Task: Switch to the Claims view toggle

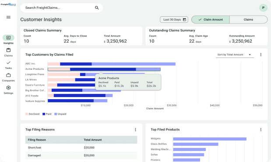Action: click(x=248, y=20)
